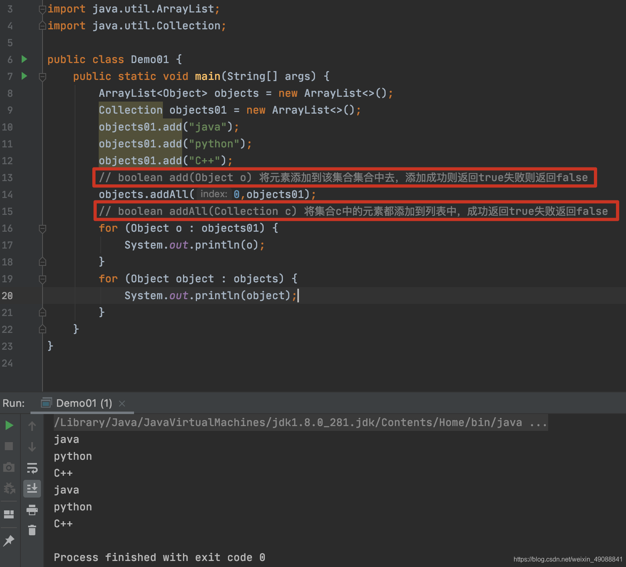
Task: Clear all console output with trash icon
Action: point(32,530)
